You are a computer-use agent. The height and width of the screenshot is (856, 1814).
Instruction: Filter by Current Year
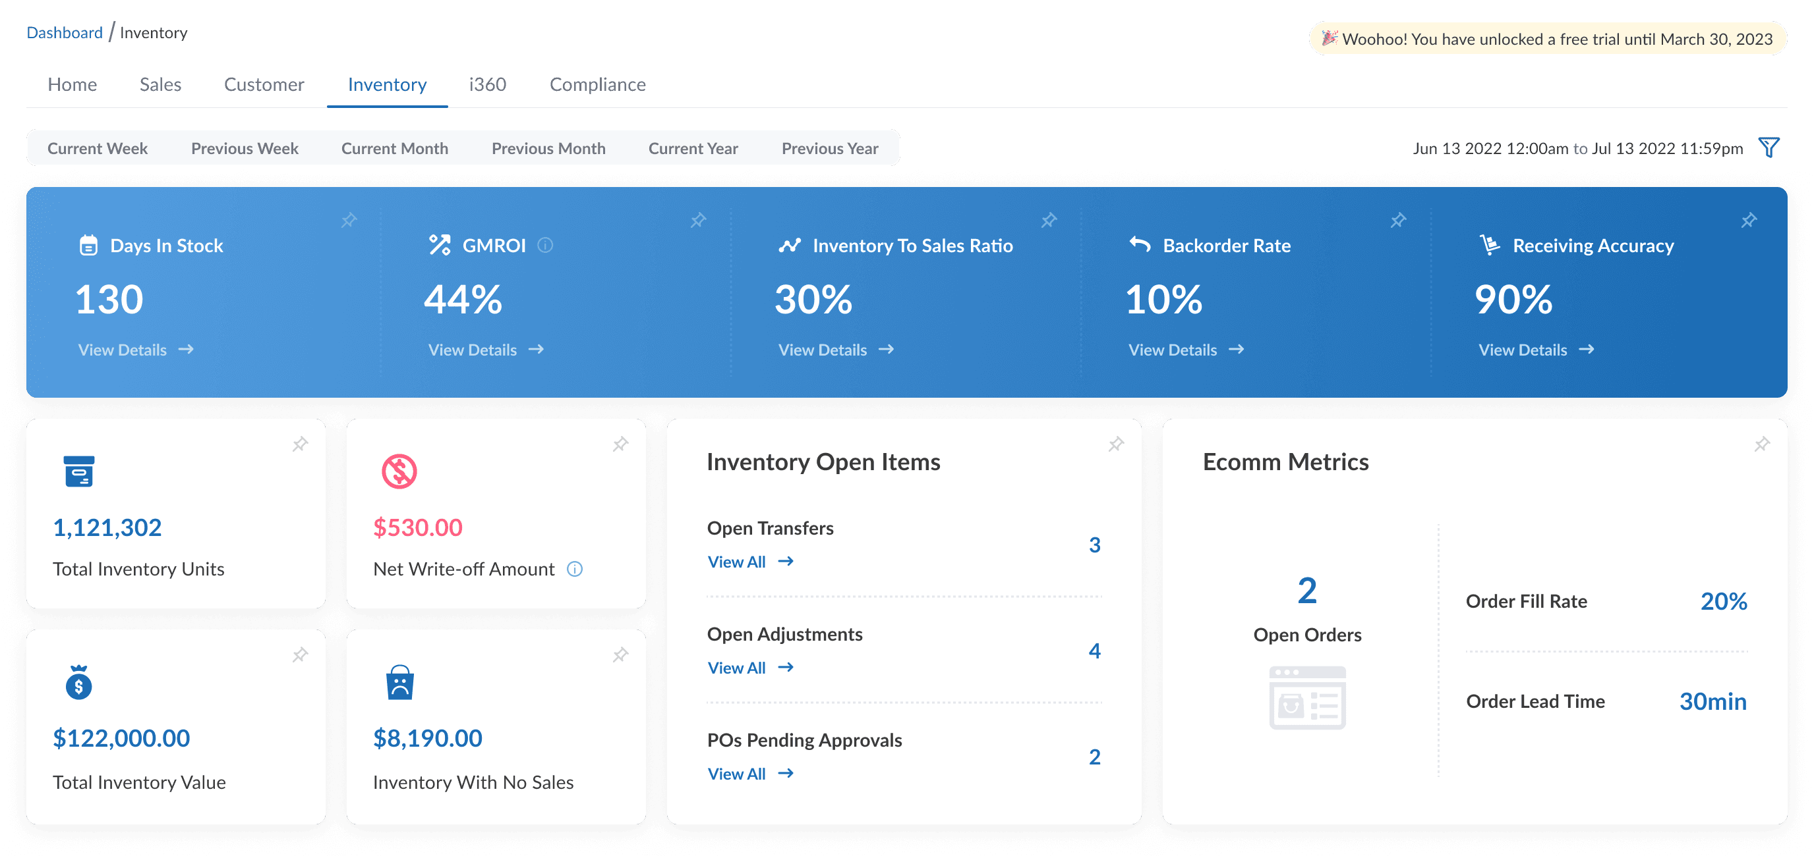point(693,148)
